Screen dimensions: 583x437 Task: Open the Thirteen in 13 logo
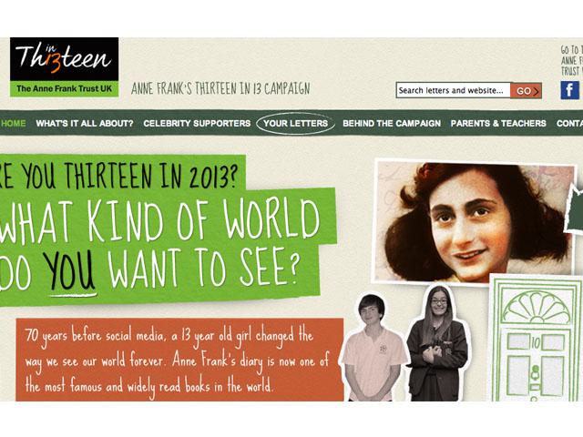pos(64,58)
